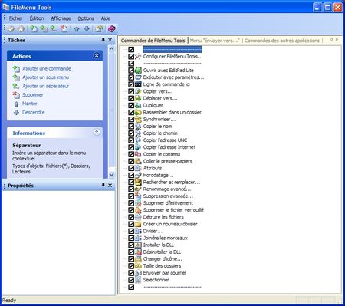Uncheck the Copier vers checkbox
This screenshot has height=306, width=345.
tap(131, 91)
